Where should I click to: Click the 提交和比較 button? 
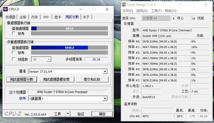(x=92, y=79)
